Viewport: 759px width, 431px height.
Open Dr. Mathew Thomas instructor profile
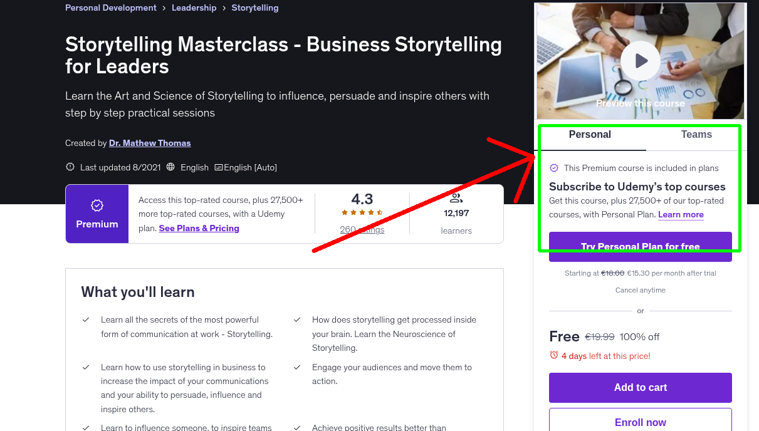(x=150, y=143)
